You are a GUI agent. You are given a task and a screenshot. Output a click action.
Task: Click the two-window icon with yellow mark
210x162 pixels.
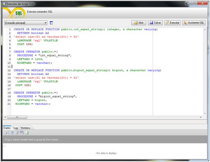[x=22, y=133]
